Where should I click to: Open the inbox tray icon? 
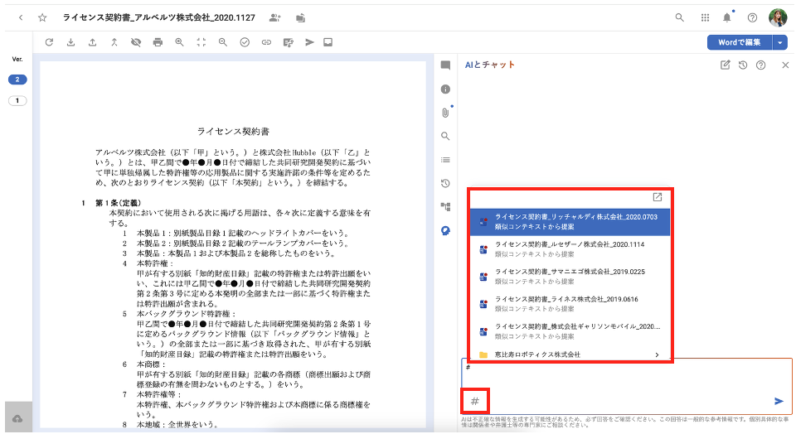[x=328, y=42]
